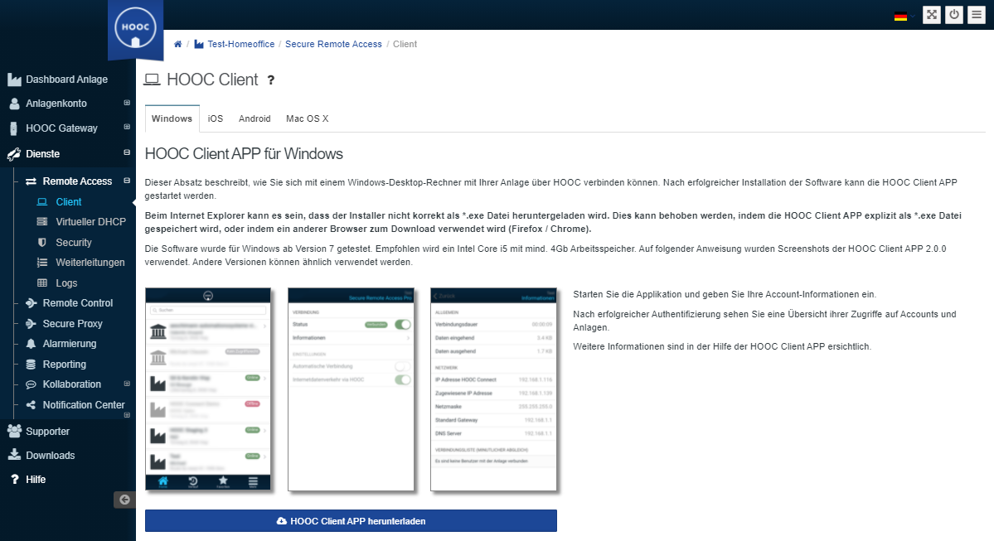Open Secure Remote Access breadcrumb link

(x=333, y=44)
